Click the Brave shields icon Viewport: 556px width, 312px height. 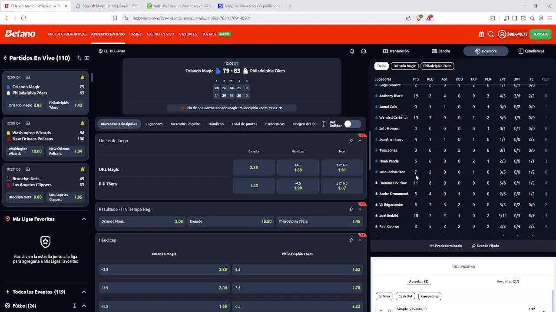click(419, 18)
